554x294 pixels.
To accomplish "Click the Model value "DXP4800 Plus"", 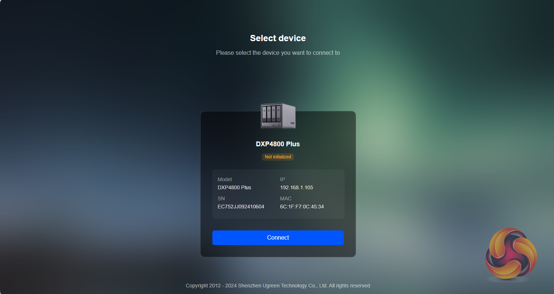I will (234, 188).
